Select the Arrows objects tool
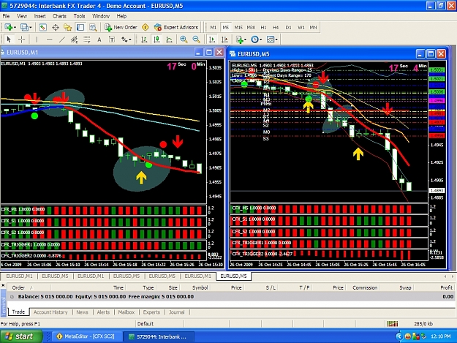This screenshot has width=457, height=343. [x=124, y=39]
